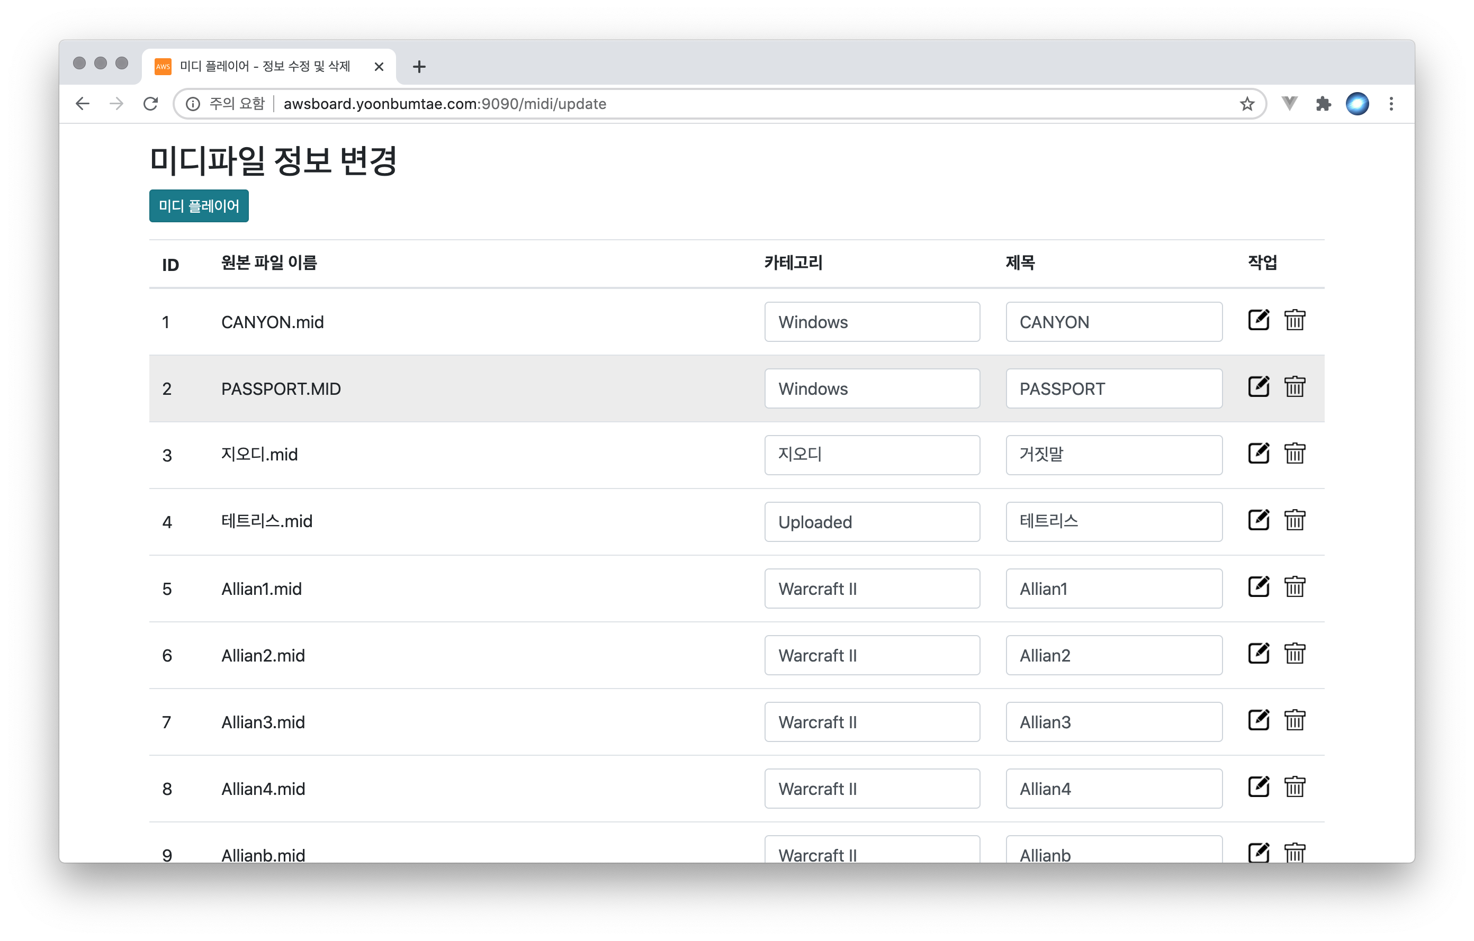Viewport: 1474px width, 941px height.
Task: Click trash icon for Allian4.mid row
Action: pos(1294,787)
